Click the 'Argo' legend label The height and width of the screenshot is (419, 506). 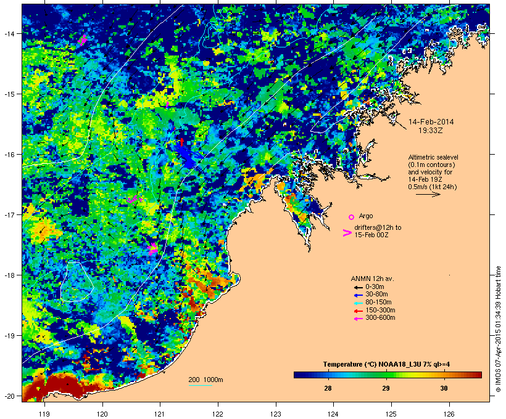click(366, 216)
